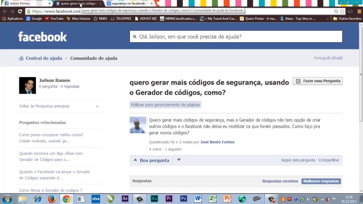Click the Fazer uma Pergunta button

pyautogui.click(x=318, y=81)
